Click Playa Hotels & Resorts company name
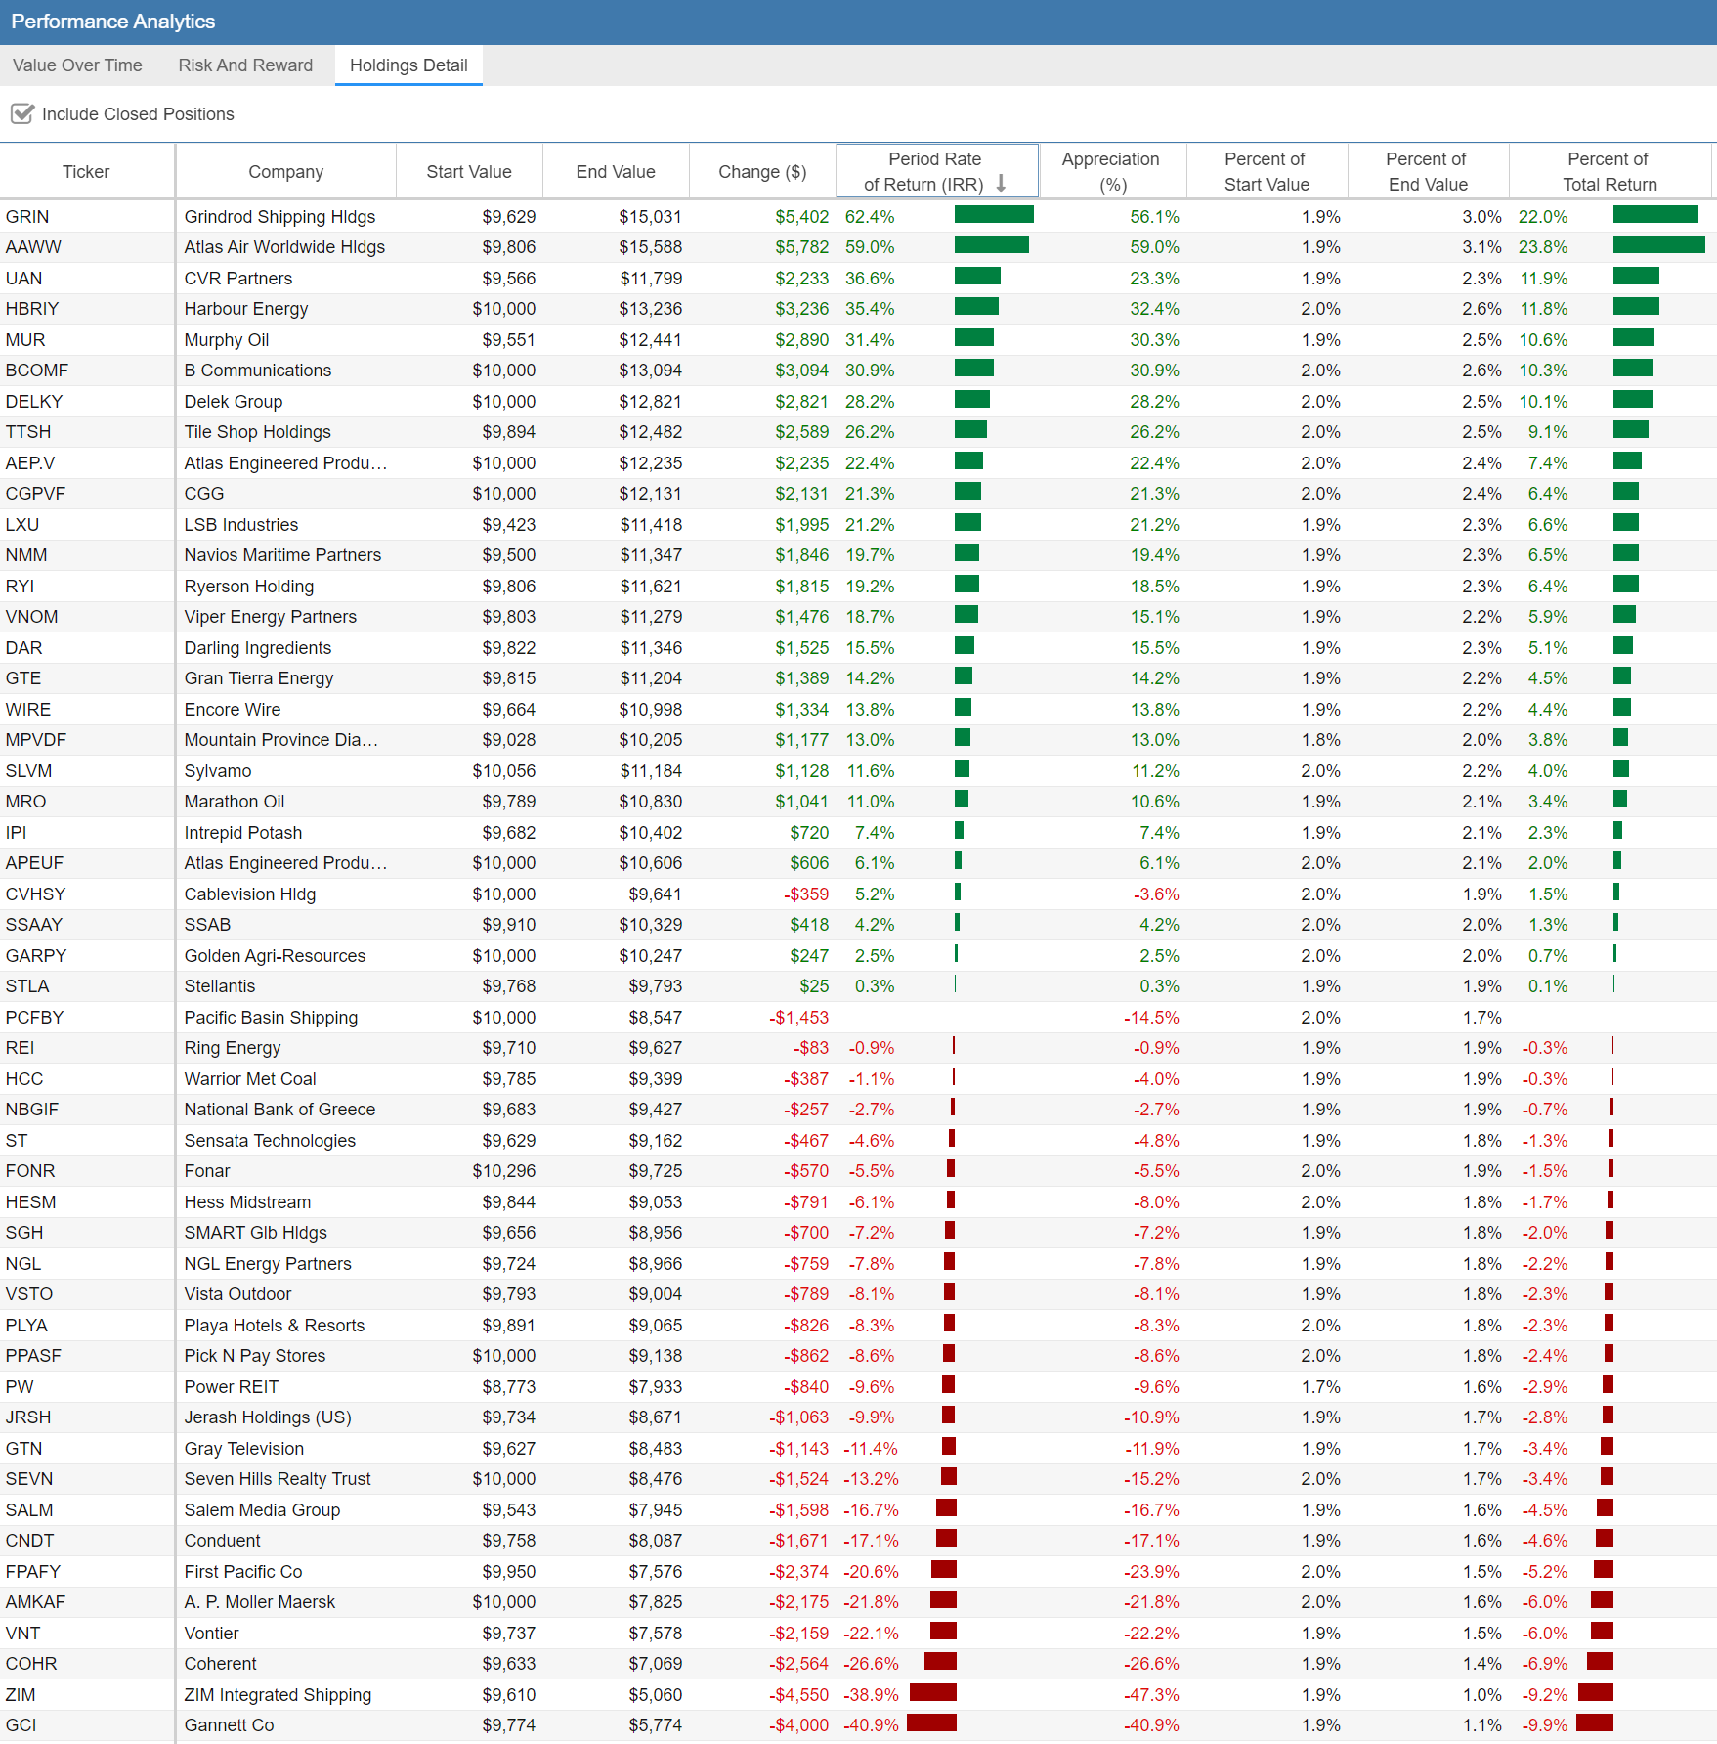Image resolution: width=1717 pixels, height=1744 pixels. (x=275, y=1326)
